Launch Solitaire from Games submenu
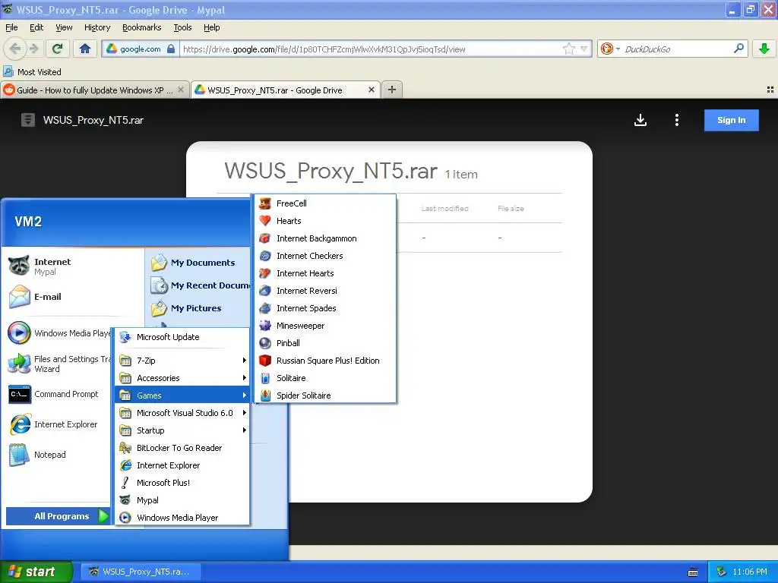The image size is (778, 583). tap(325, 378)
